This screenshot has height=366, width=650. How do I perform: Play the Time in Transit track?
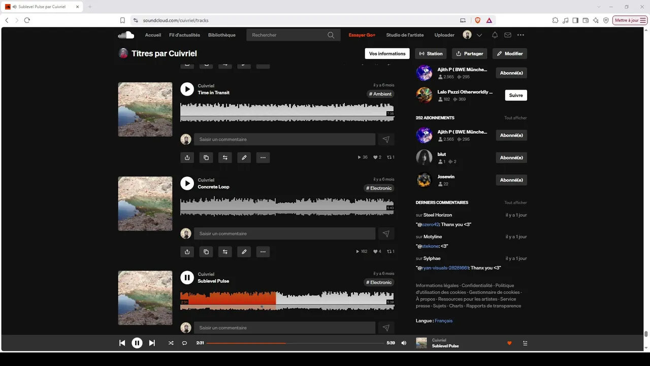click(187, 89)
